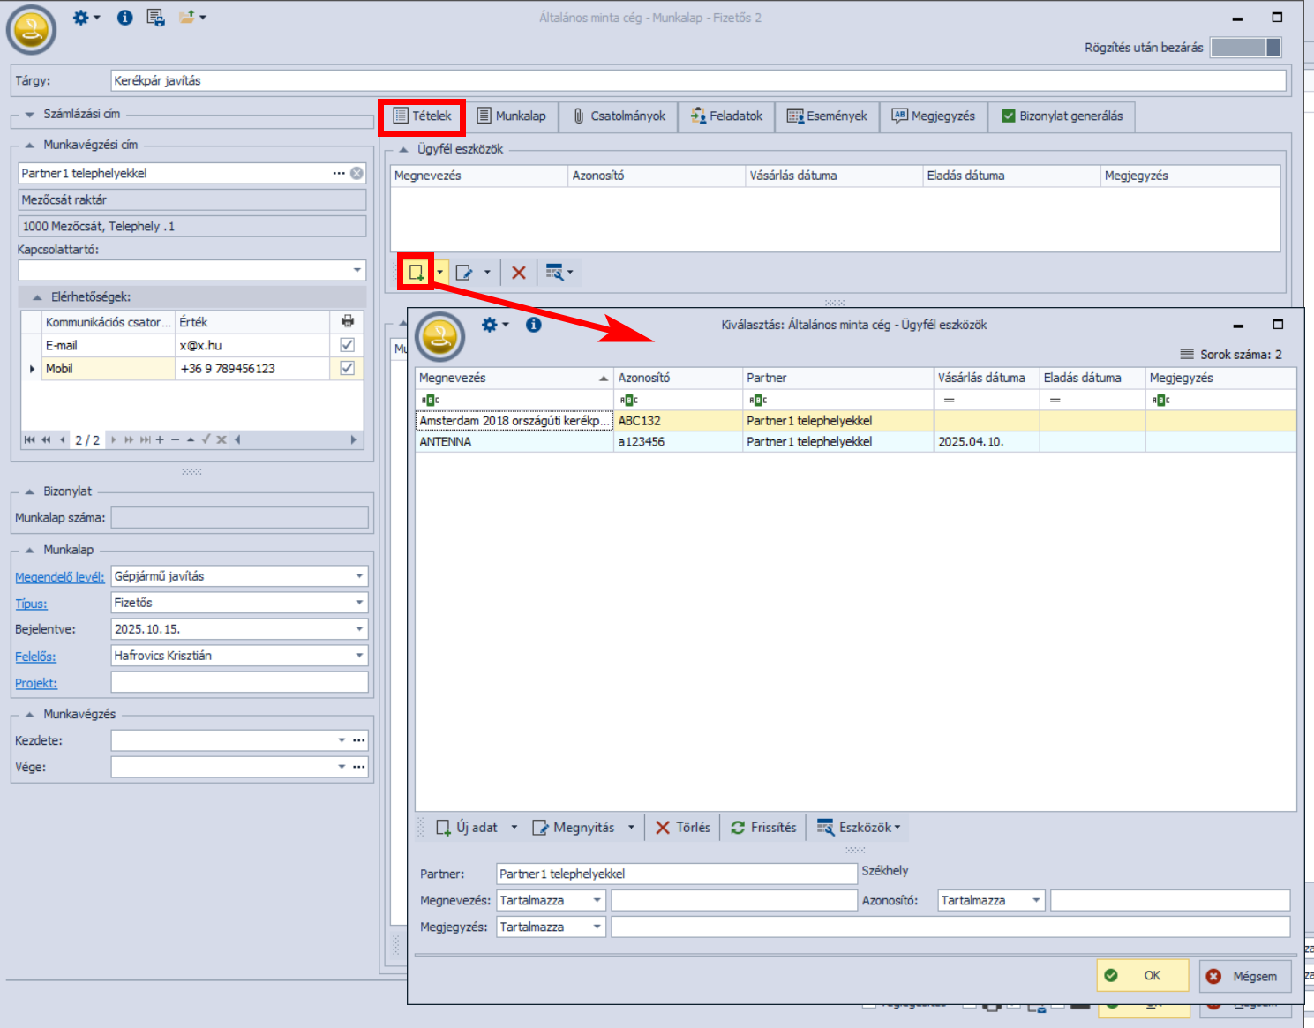Click the red X delete icon in Ügyfél eszközök toolbar
This screenshot has height=1028, width=1314.
click(x=519, y=273)
